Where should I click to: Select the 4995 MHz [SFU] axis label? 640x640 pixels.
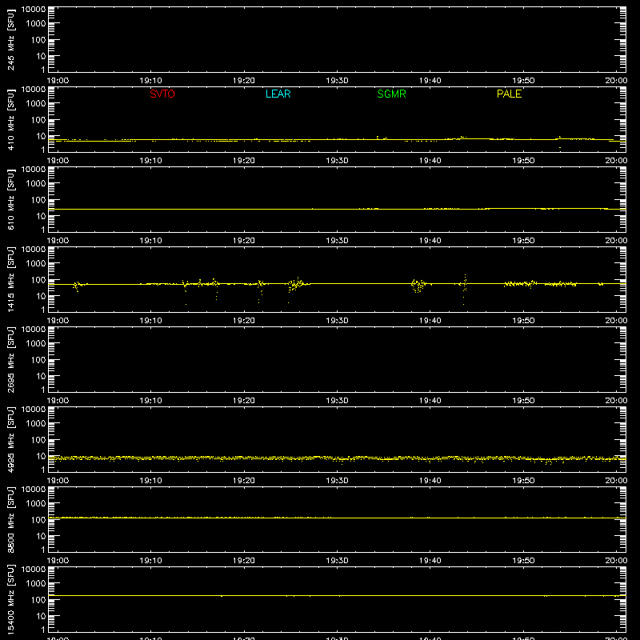click(11, 439)
